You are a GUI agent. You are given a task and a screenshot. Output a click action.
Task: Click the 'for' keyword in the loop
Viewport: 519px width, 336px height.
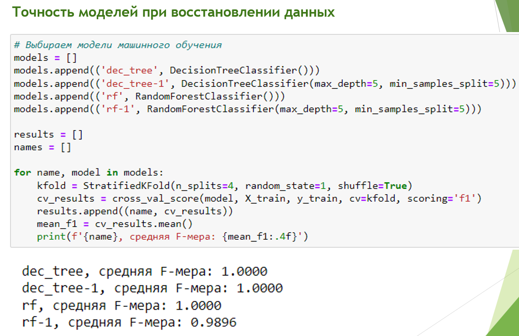[x=22, y=173]
